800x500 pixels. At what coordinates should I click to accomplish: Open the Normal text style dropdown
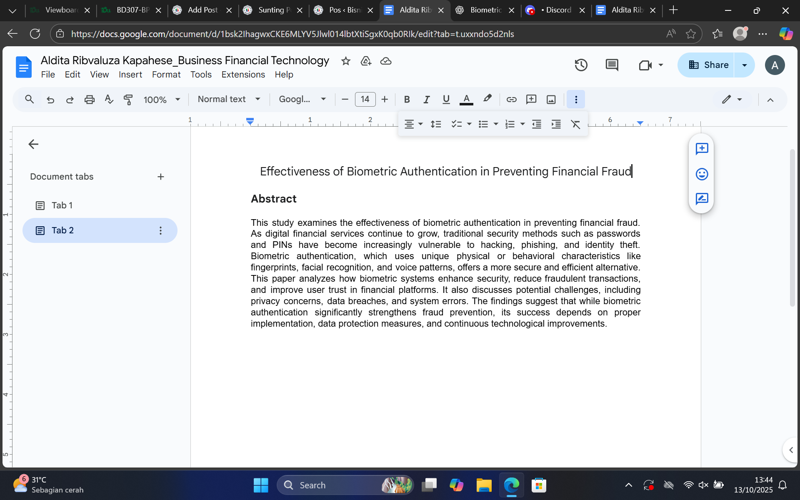(x=229, y=100)
